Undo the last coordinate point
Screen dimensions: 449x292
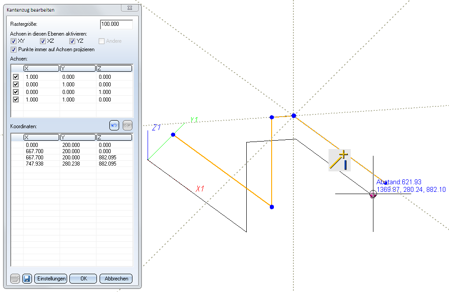point(114,126)
